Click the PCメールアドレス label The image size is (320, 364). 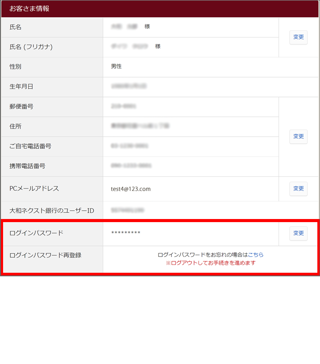(34, 189)
